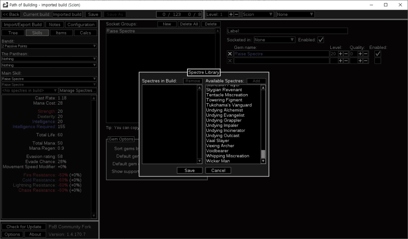This screenshot has width=408, height=239.
Task: Click Check for Update button
Action: pos(24,227)
